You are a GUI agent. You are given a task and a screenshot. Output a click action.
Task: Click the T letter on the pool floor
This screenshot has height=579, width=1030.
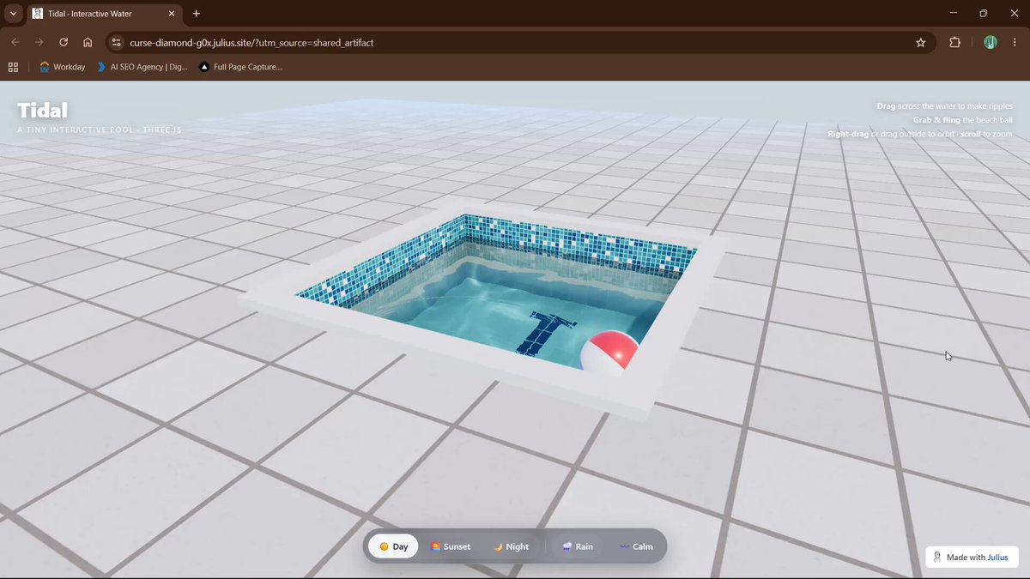(548, 334)
